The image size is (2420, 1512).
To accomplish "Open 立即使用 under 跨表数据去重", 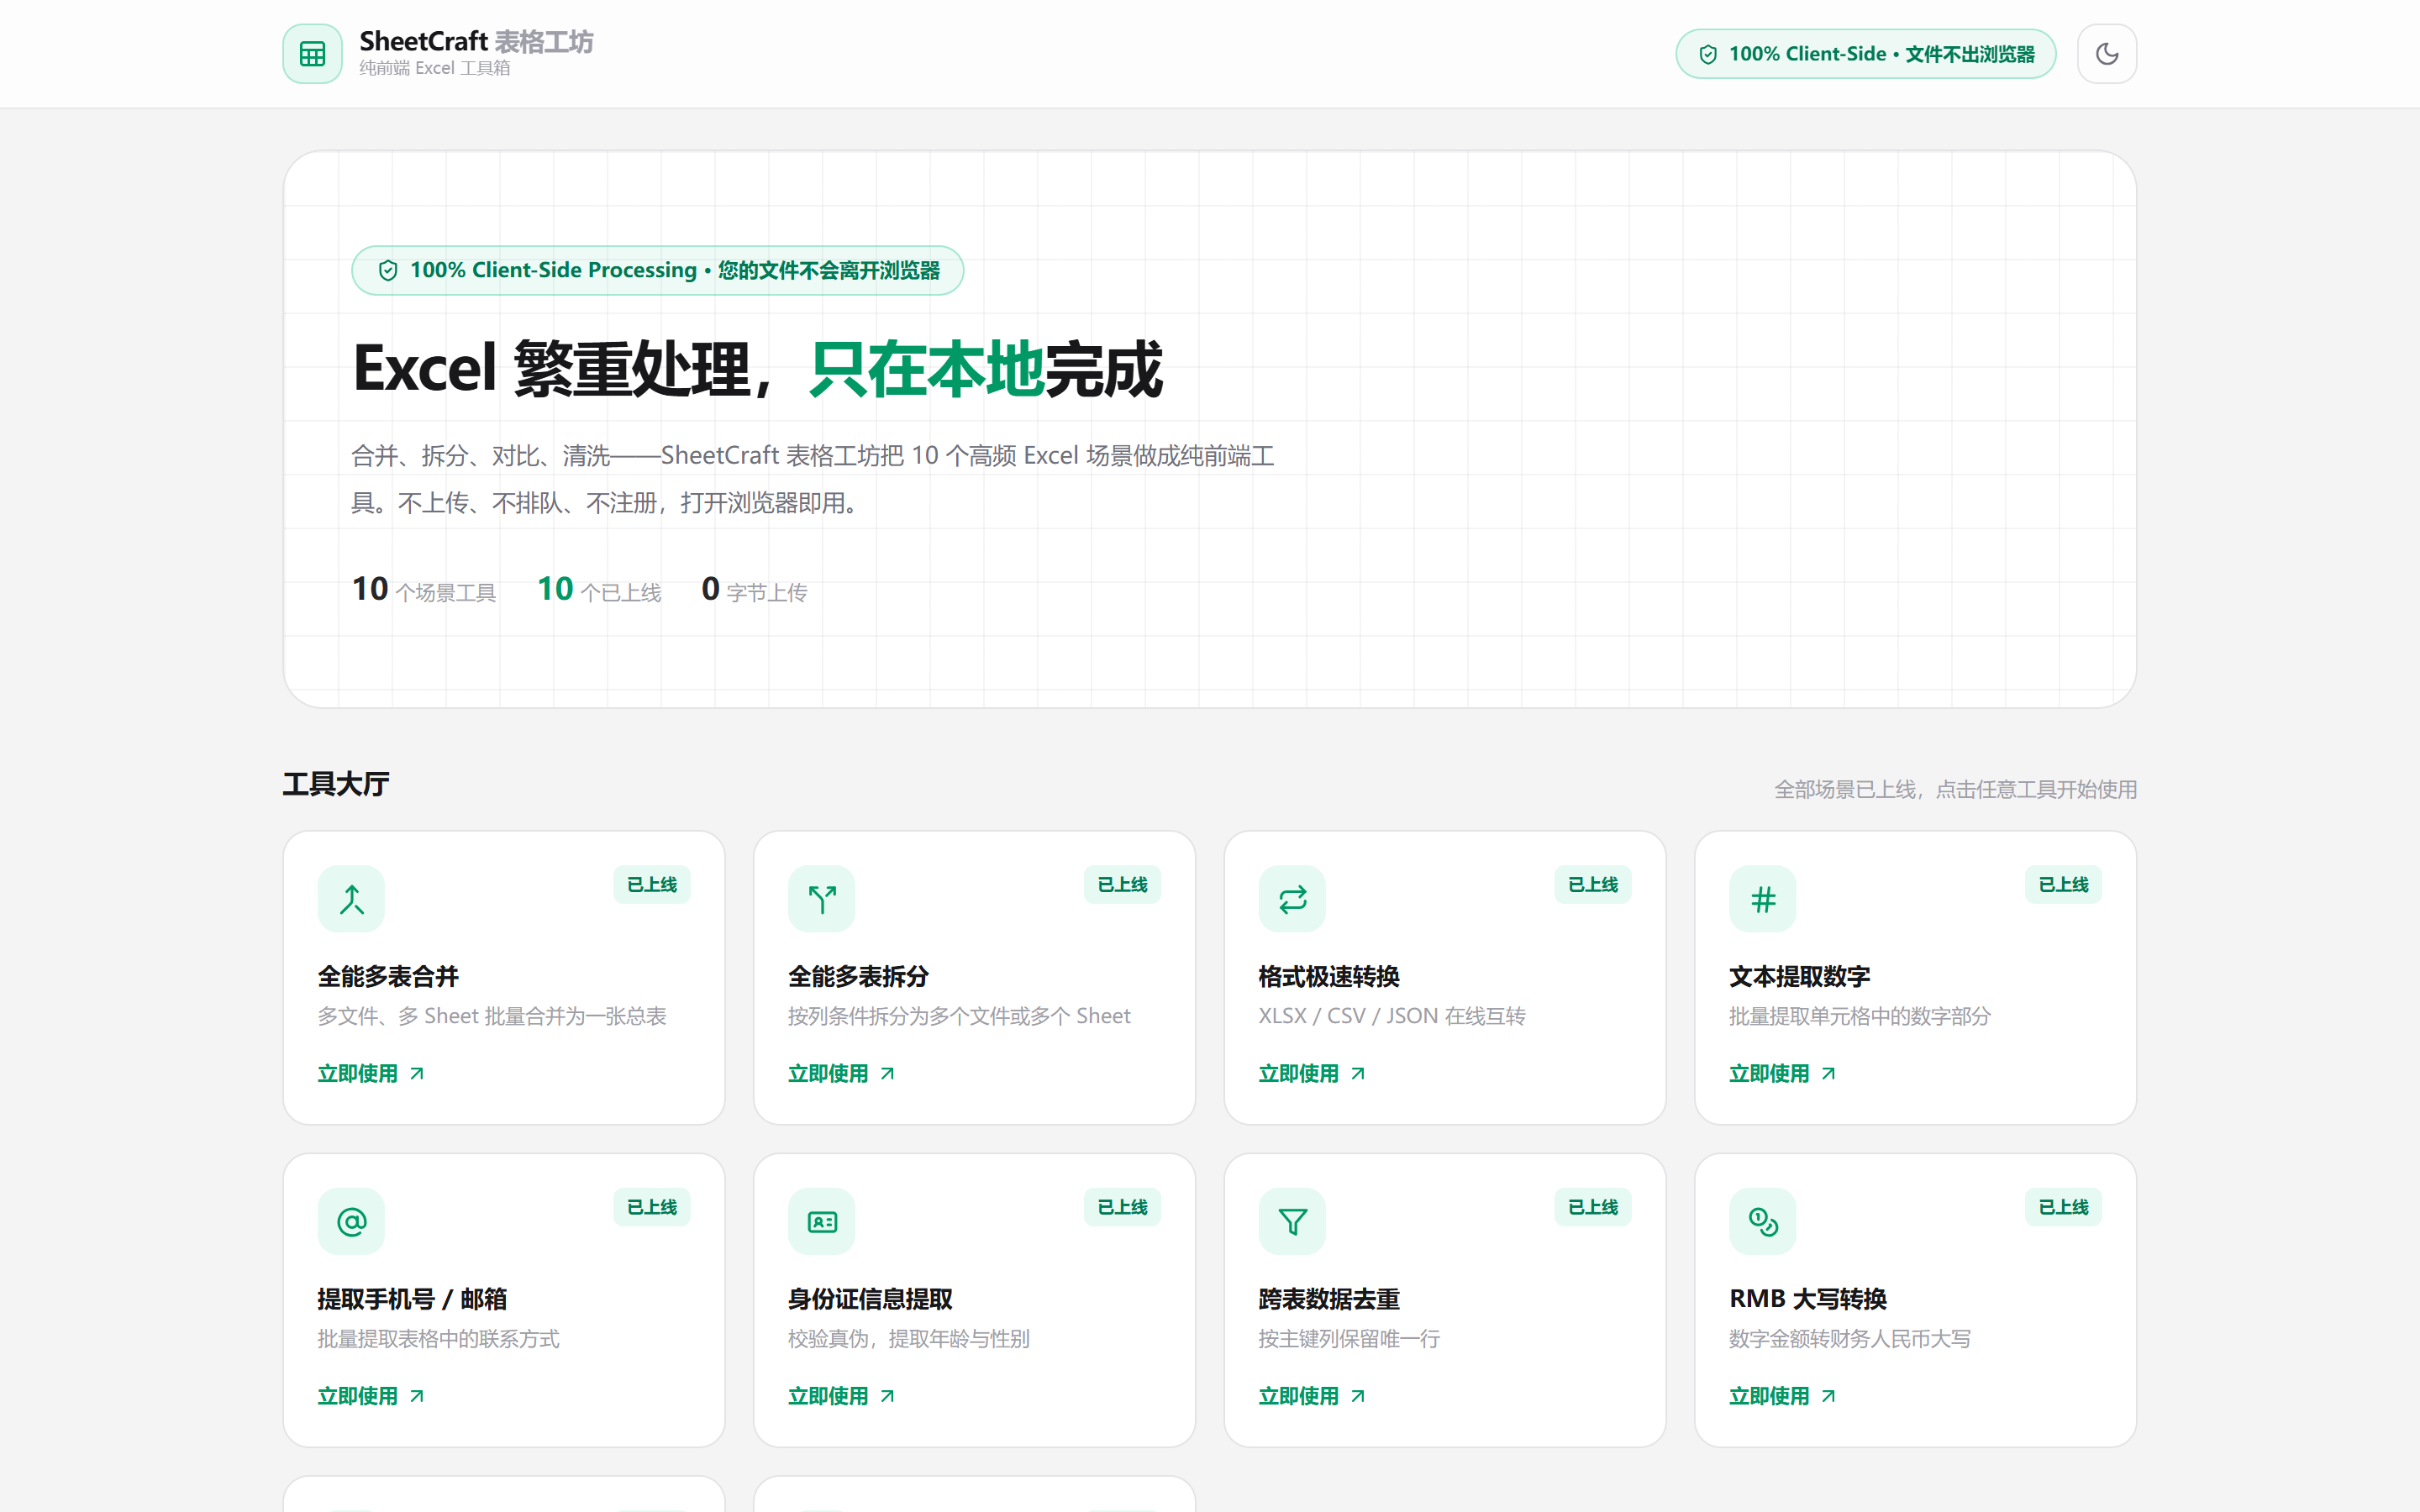I will [x=1312, y=1396].
